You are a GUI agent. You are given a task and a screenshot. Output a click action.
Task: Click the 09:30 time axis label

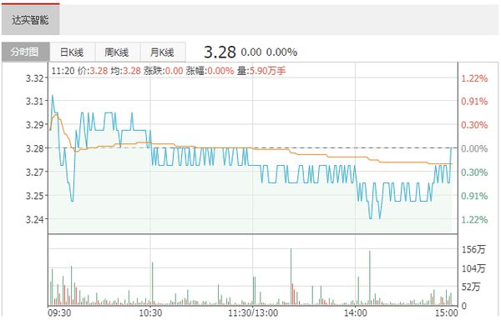pyautogui.click(x=59, y=313)
